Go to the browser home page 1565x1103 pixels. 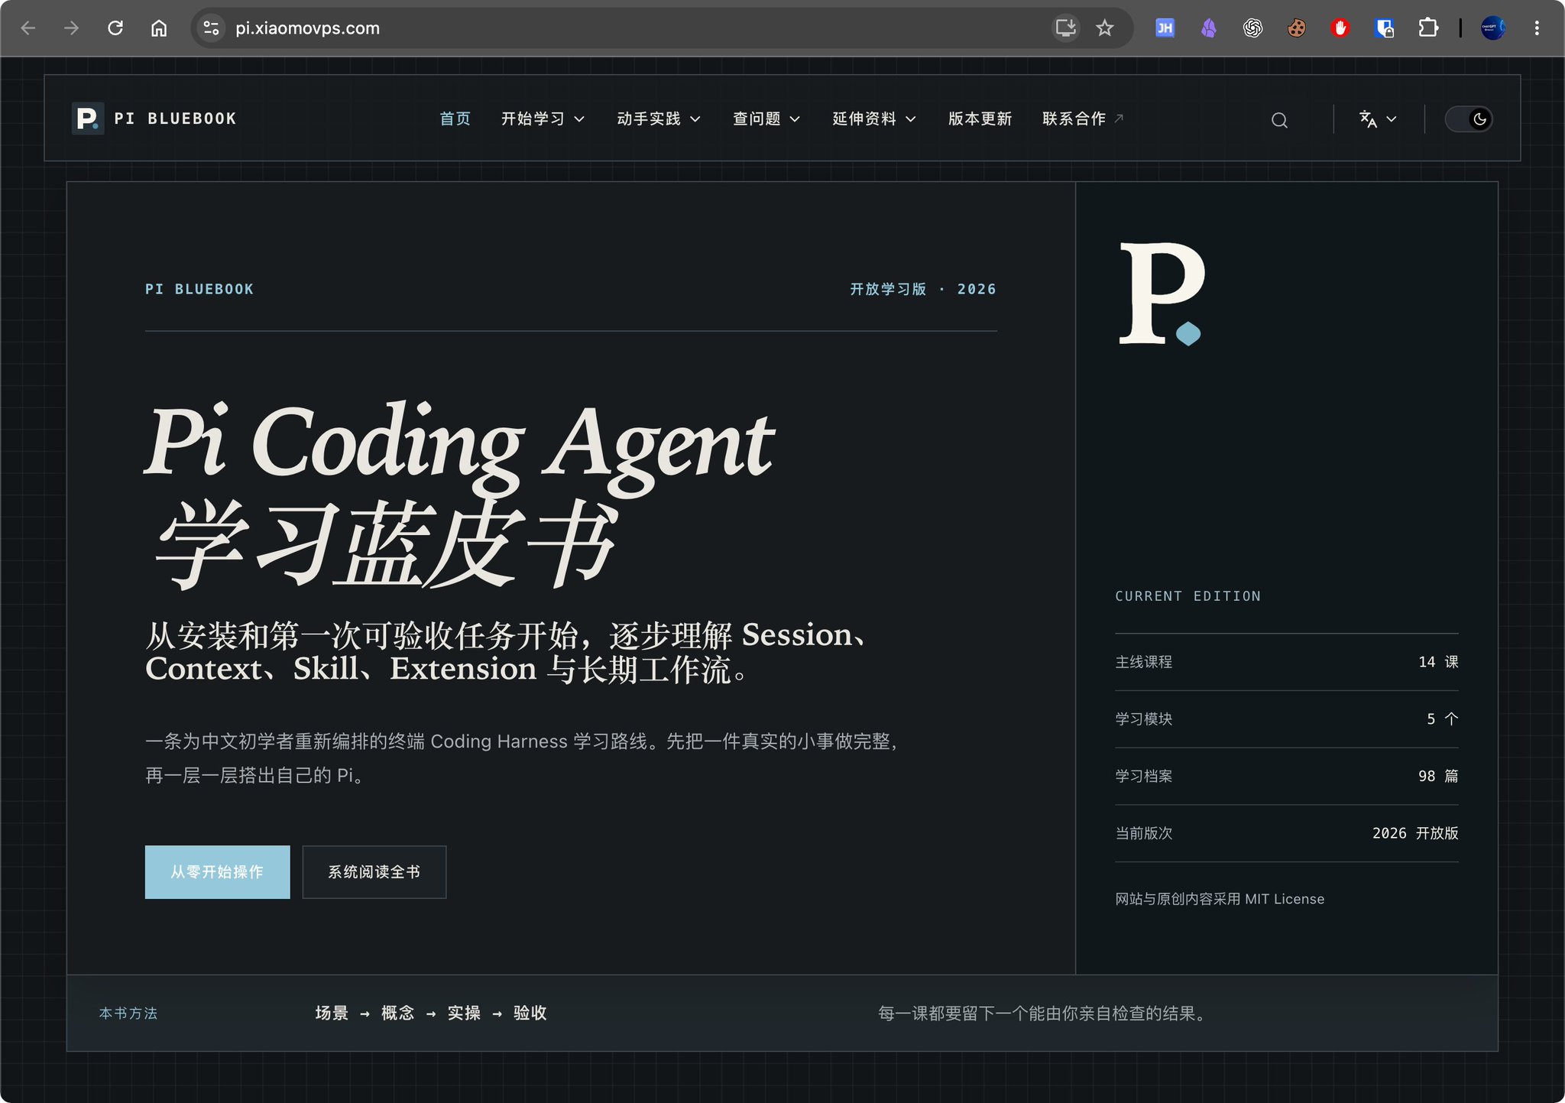click(159, 28)
